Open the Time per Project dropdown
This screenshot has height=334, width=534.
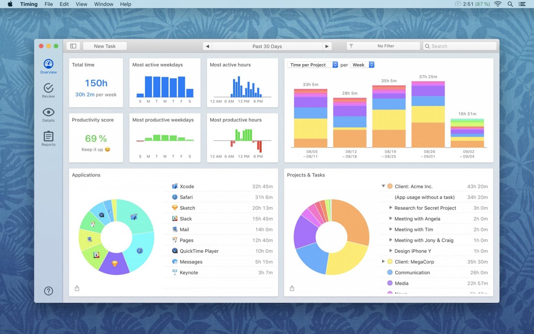(x=312, y=65)
